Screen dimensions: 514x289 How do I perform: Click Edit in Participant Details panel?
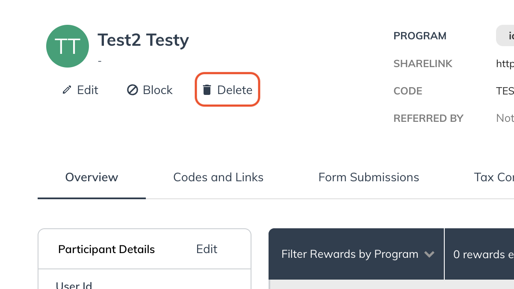[207, 249]
